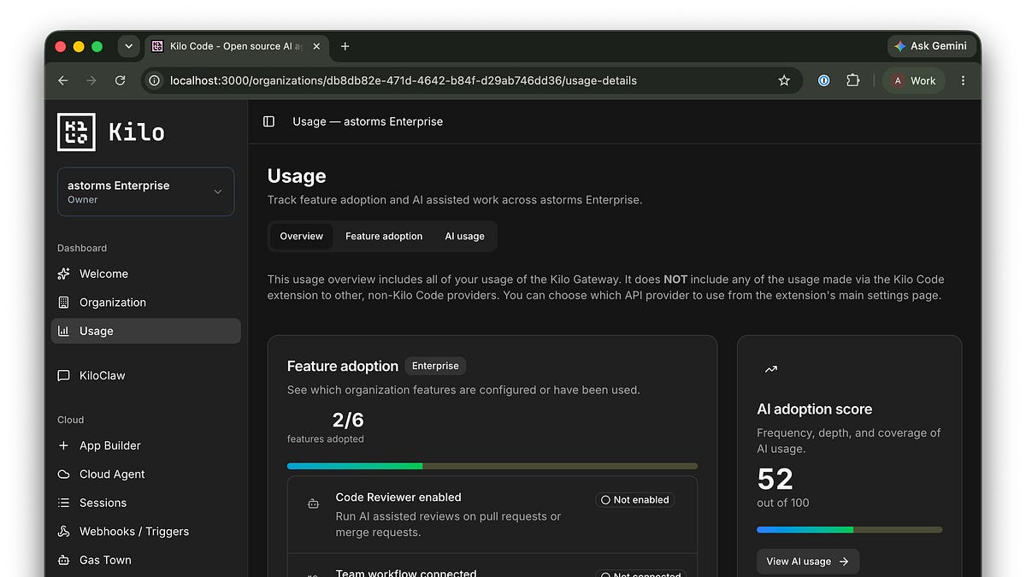Click the AI adoption score progress bar

coord(850,530)
